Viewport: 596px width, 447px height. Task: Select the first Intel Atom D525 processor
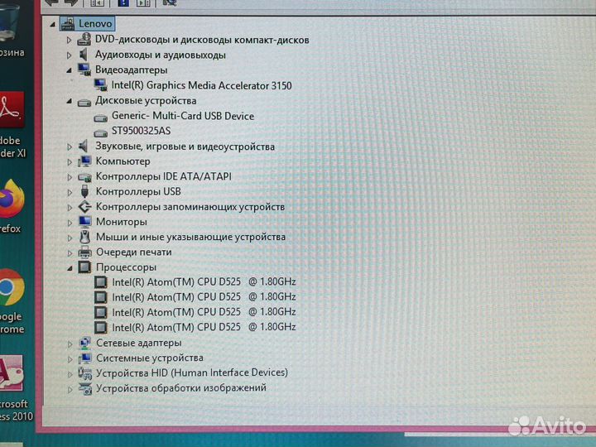(204, 282)
